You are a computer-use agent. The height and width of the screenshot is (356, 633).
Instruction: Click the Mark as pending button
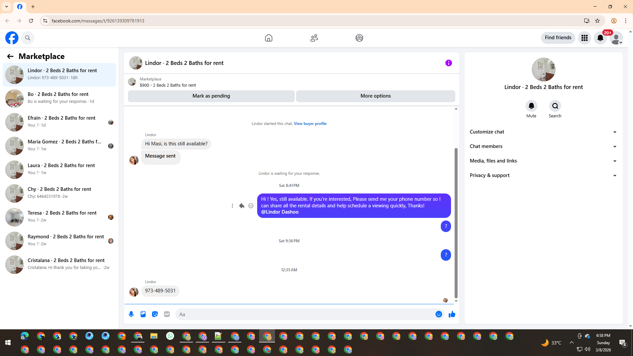211,96
